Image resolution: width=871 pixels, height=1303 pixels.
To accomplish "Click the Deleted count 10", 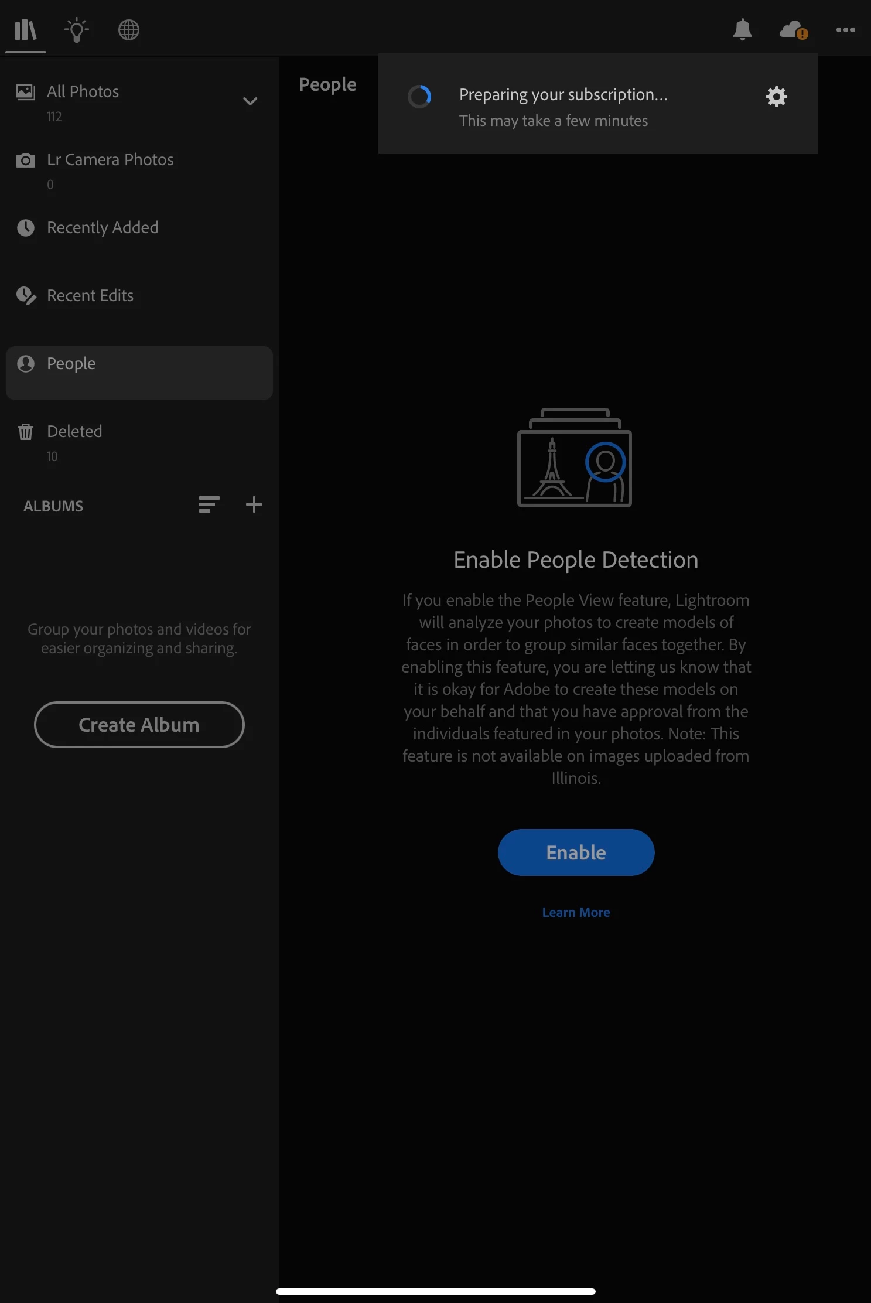I will 52,456.
